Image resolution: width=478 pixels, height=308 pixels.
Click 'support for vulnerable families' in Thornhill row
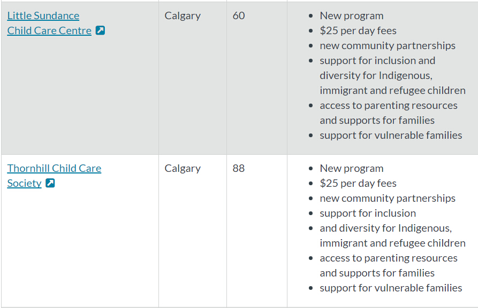pyautogui.click(x=391, y=288)
